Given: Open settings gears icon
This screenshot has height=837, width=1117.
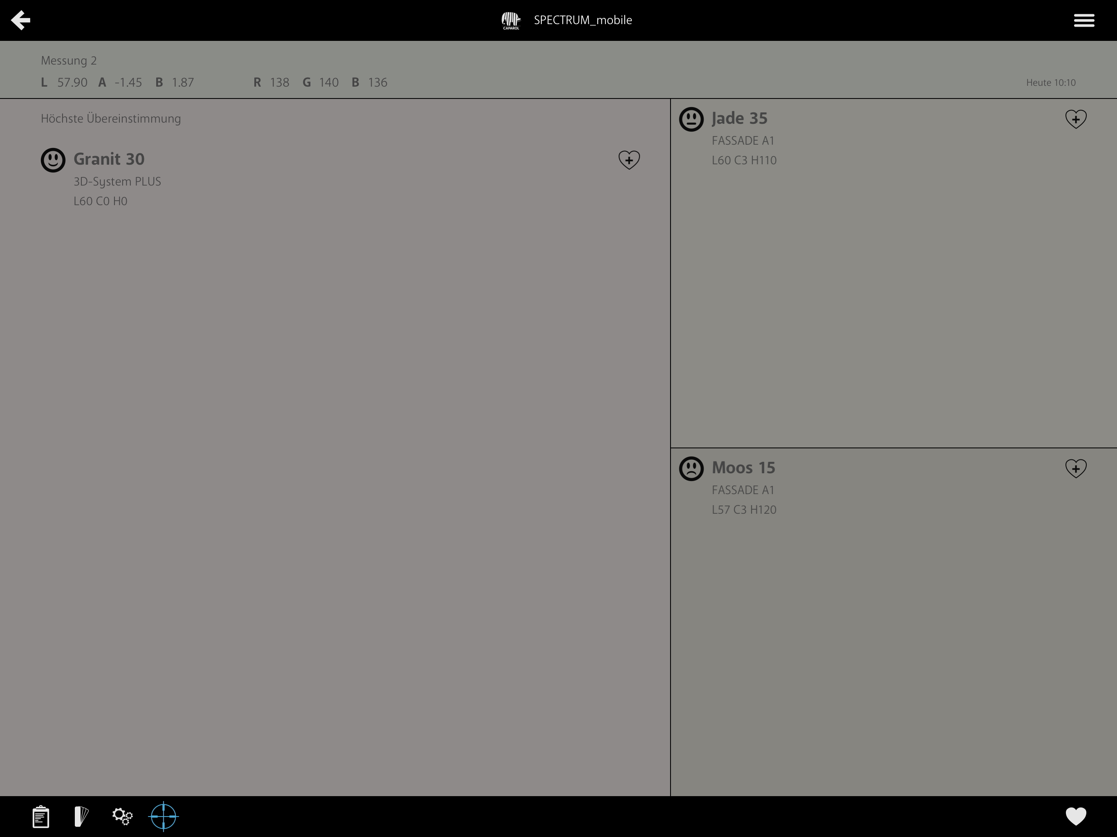Looking at the screenshot, I should click(x=122, y=816).
